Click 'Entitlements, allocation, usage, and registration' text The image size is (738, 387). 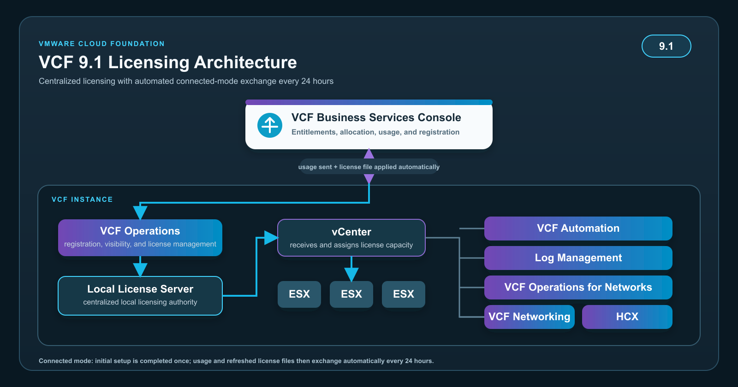click(x=375, y=132)
